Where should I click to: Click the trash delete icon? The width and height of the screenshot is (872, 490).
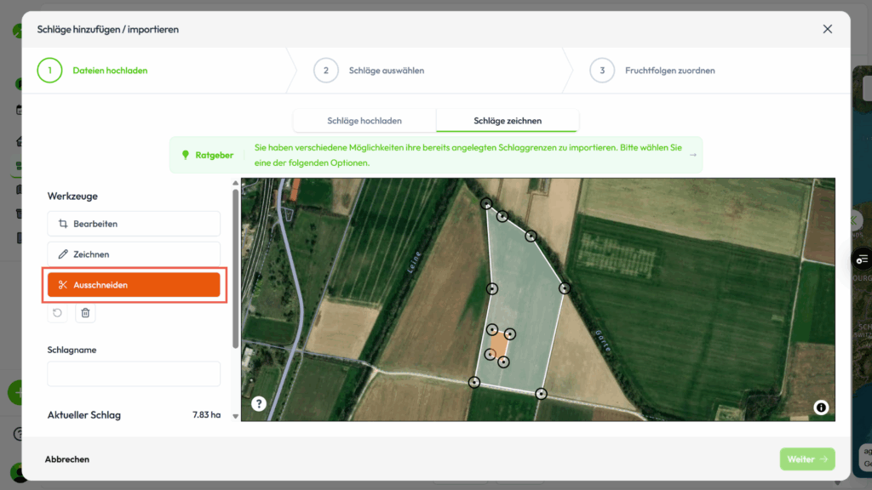[85, 313]
